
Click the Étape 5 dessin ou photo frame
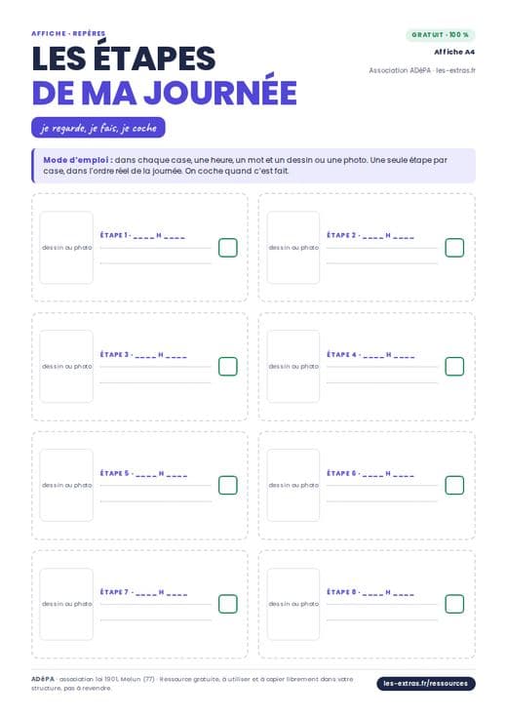coord(66,485)
